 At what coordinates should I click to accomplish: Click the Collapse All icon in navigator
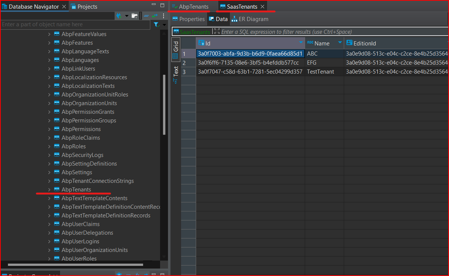pos(146,16)
